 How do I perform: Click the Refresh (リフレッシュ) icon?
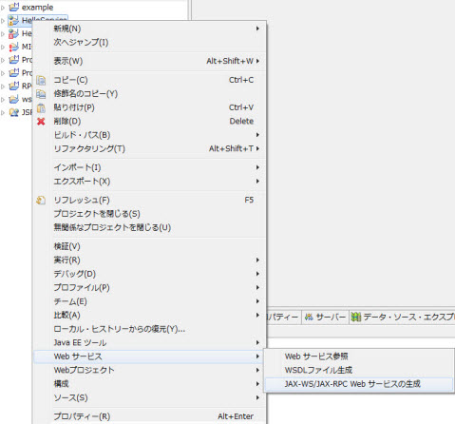(x=41, y=201)
